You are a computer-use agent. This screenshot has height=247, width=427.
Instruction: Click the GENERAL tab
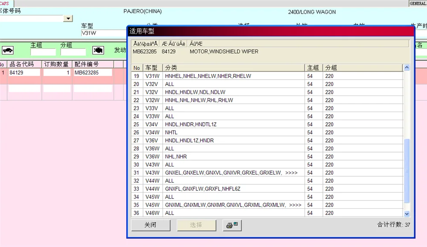pos(418,3)
